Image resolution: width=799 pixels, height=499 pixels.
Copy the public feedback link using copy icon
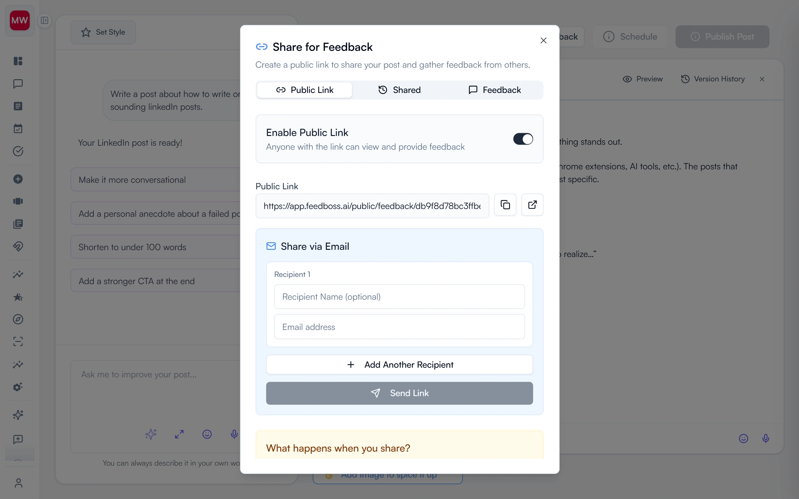tap(505, 205)
